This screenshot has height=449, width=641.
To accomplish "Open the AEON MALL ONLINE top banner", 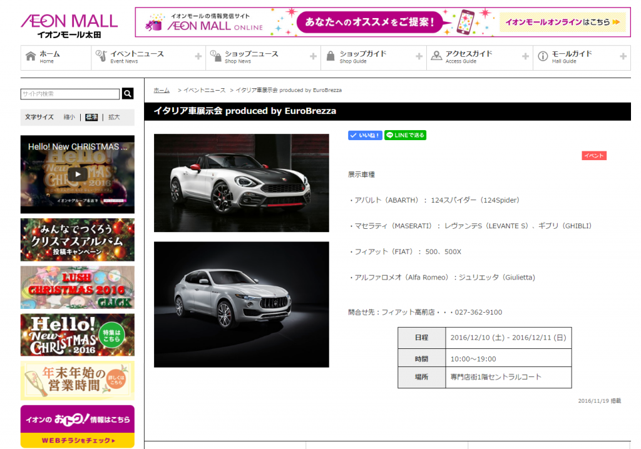I will click(x=382, y=22).
